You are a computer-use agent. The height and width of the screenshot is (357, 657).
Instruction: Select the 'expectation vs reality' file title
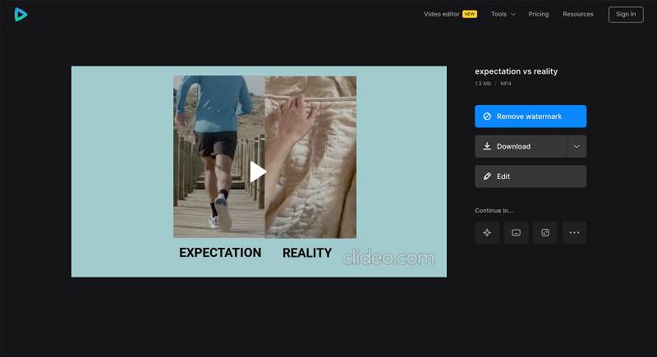coord(517,71)
